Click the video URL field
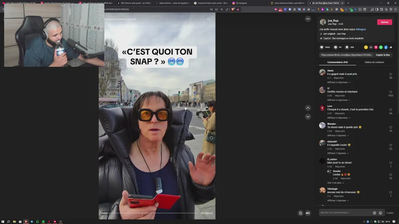The width and height of the screenshot is (399, 224). point(347,55)
